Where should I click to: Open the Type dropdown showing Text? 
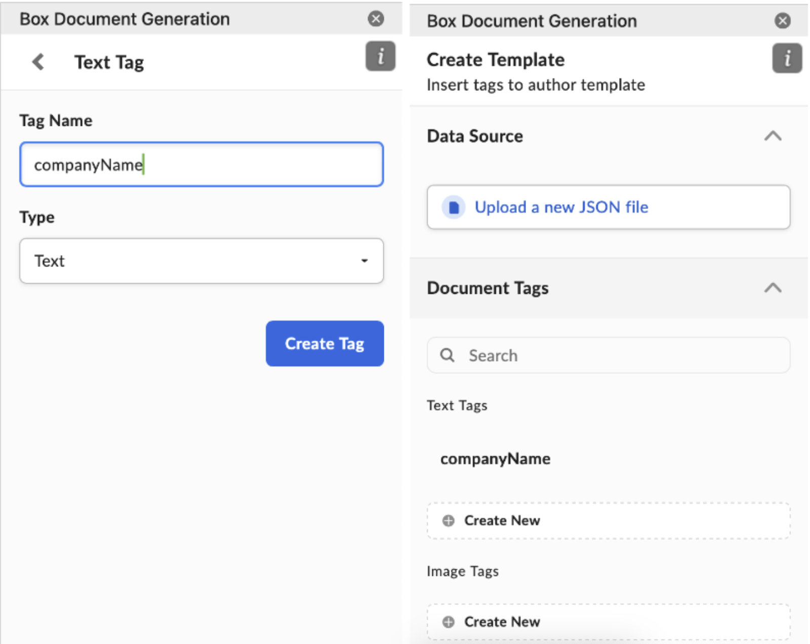201,261
